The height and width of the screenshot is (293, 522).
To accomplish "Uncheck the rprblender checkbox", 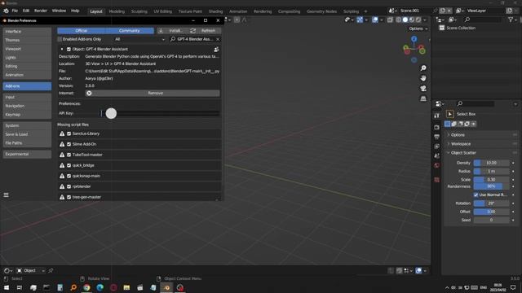I will pos(69,186).
